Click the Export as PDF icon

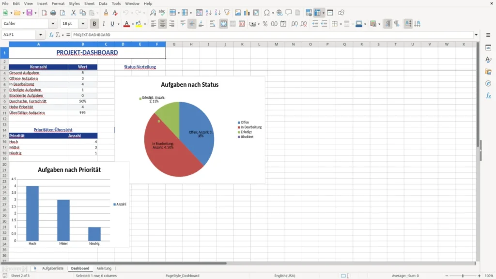coord(44,13)
